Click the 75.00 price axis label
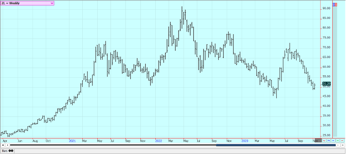Screen dimensions: 346x154 (x=326, y=38)
